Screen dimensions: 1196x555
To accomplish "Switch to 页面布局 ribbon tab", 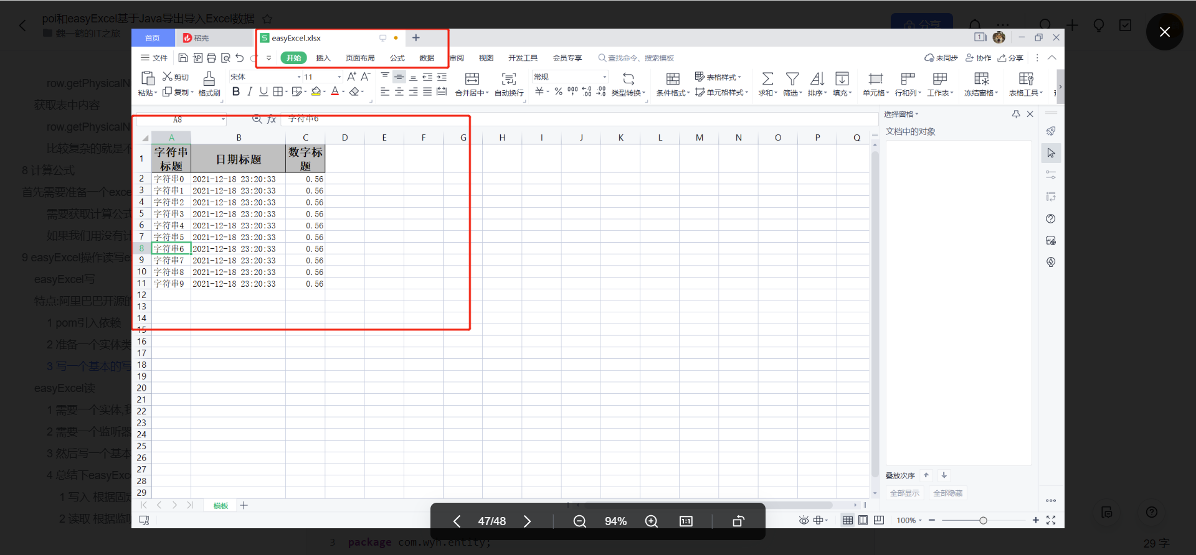I will (x=360, y=58).
